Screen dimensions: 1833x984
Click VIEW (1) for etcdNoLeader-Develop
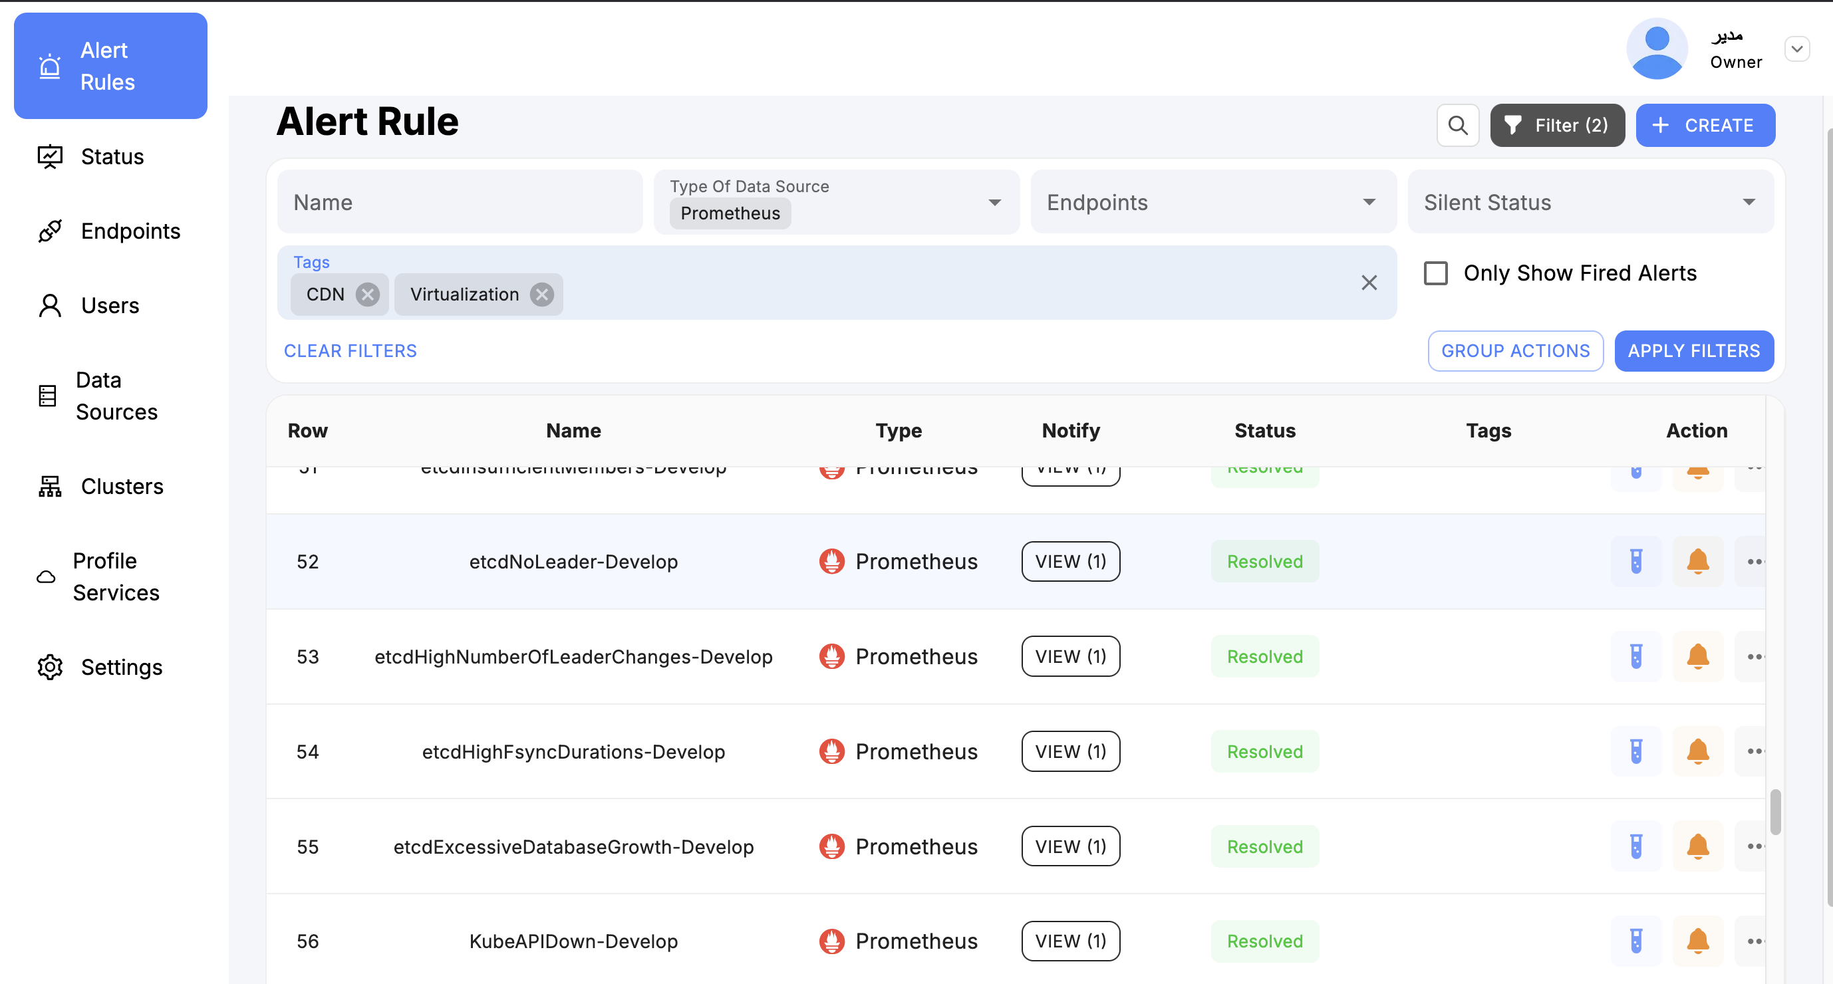pos(1070,561)
